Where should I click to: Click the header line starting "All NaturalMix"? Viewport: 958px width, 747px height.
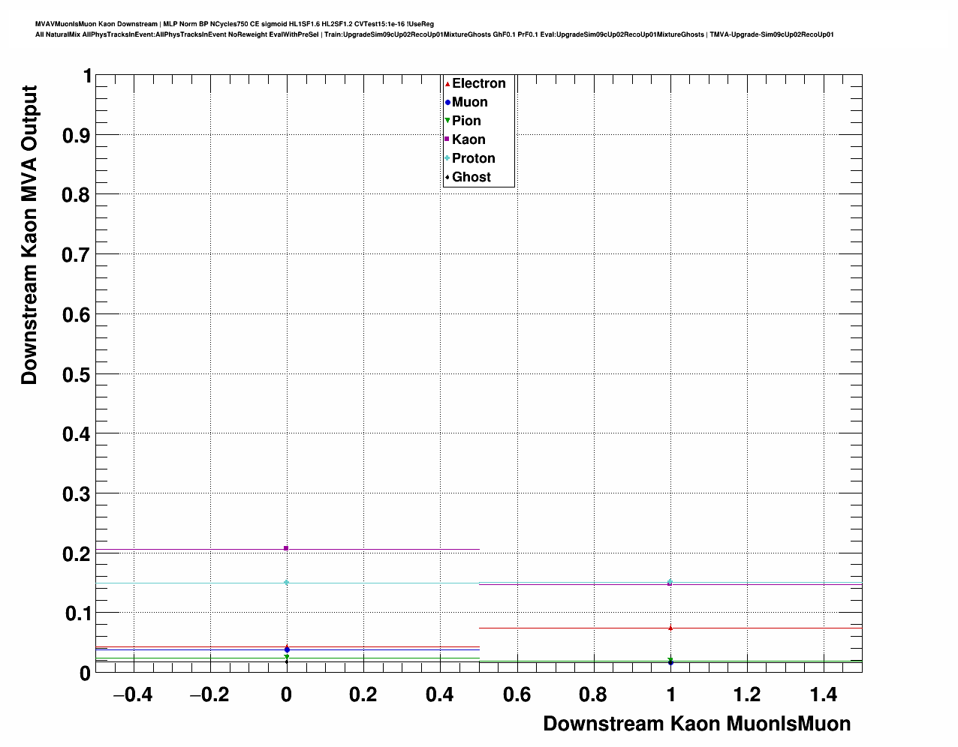[x=435, y=34]
